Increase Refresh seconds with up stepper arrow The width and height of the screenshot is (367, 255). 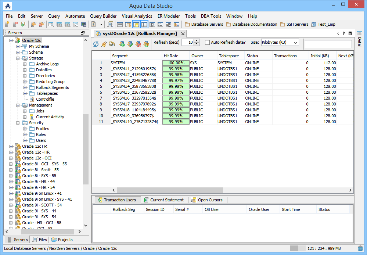coord(197,41)
